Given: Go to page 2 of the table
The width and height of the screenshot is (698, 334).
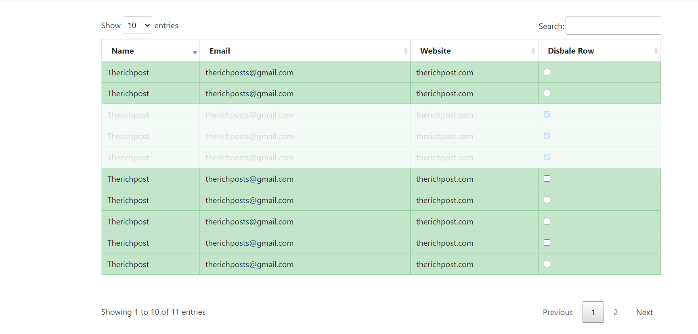Looking at the screenshot, I should click(616, 312).
